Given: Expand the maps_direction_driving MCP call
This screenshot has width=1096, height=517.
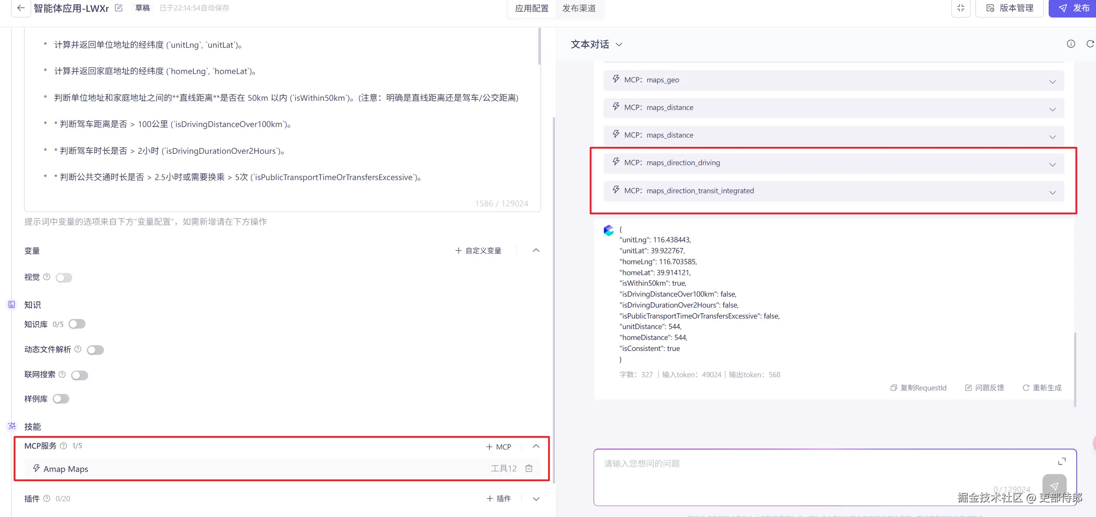Looking at the screenshot, I should point(1052,164).
